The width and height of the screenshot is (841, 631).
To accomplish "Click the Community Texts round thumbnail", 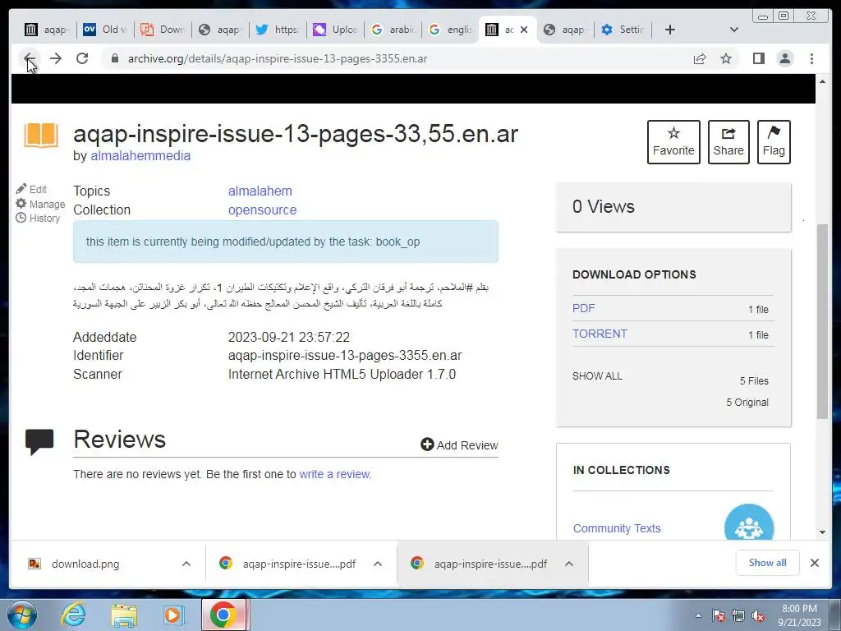I will click(749, 523).
